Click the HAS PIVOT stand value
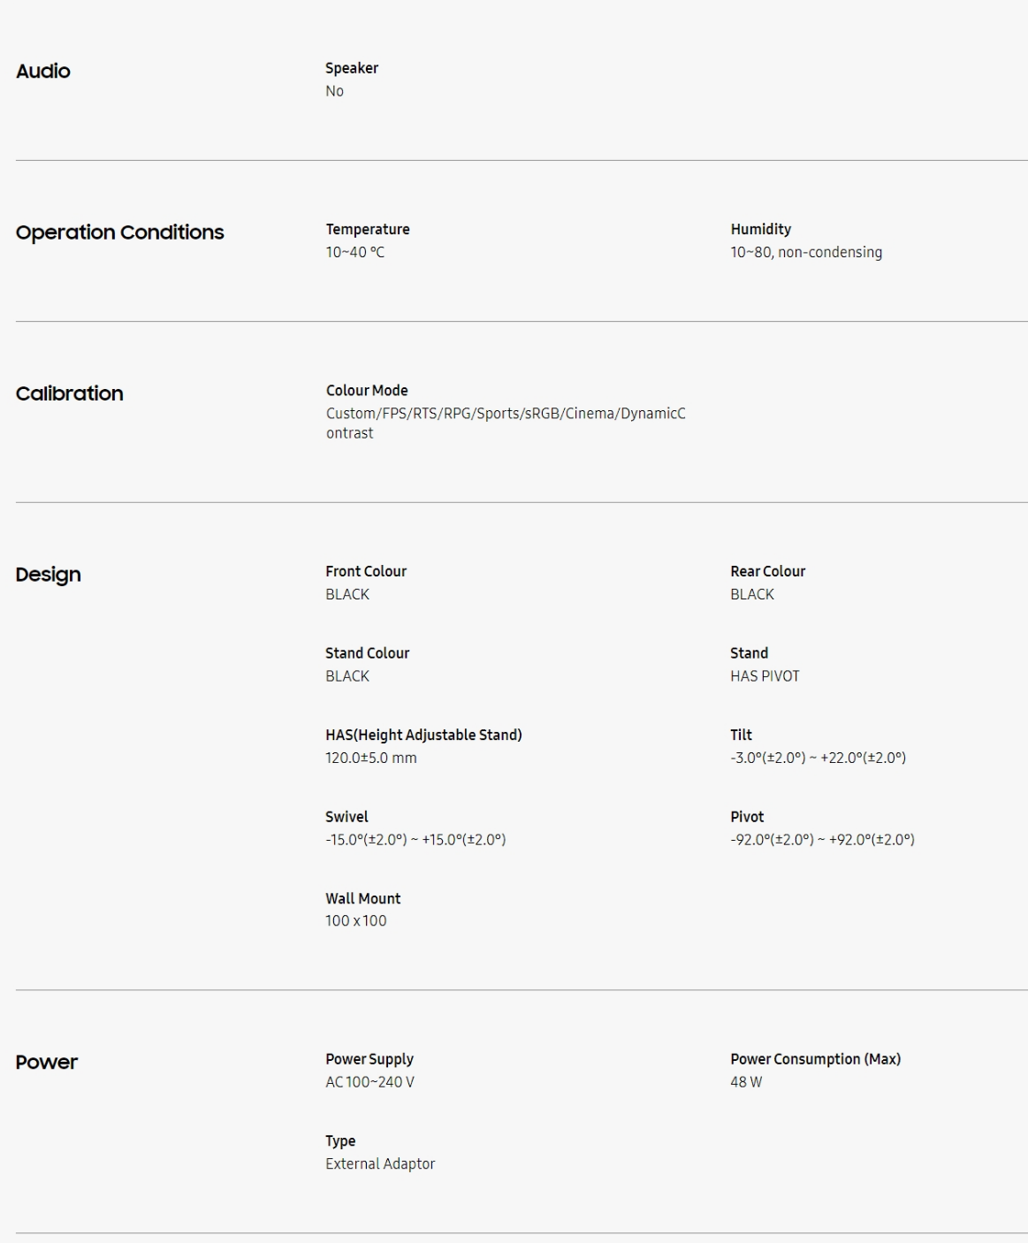This screenshot has width=1028, height=1243. (x=765, y=676)
